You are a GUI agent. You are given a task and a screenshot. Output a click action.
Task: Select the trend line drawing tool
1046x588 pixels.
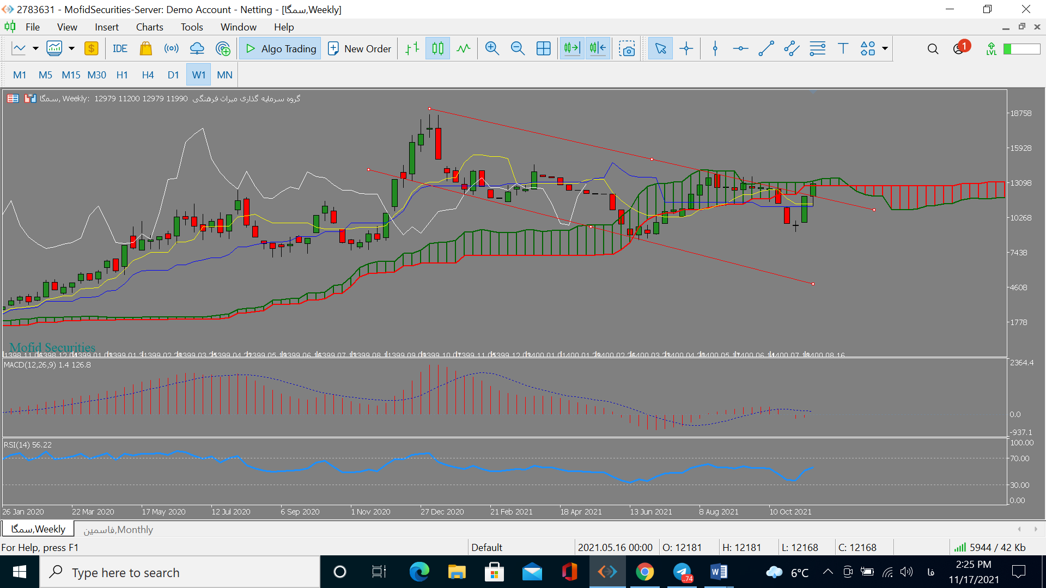coord(764,49)
